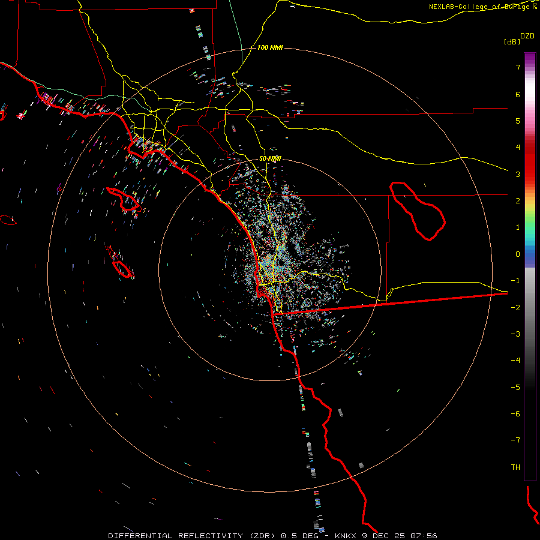Click the 7 value on the color scale
Image resolution: width=540 pixels, height=540 pixels.
(518, 67)
